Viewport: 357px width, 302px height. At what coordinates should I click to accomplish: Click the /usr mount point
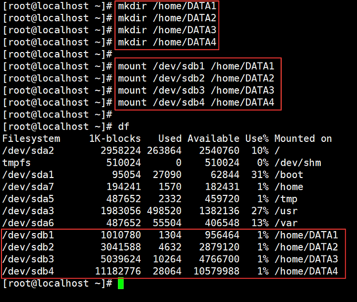pos(286,211)
